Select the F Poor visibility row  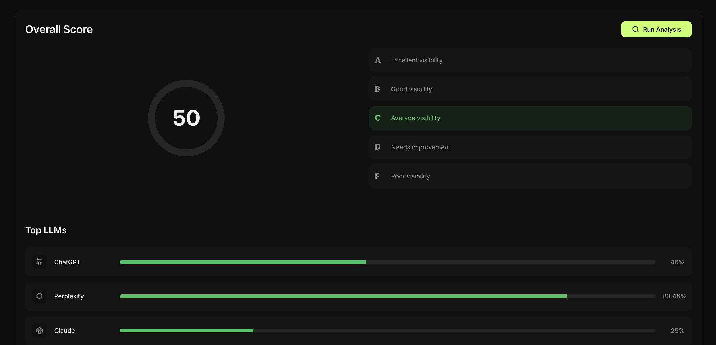(x=530, y=176)
